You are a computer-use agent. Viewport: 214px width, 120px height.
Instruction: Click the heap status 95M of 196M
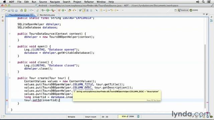[x=128, y=116]
